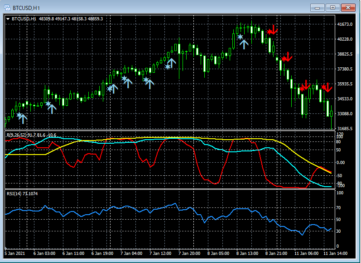The height and width of the screenshot is (263, 361).
Task: Click the 5 Jan 2021 time axis label
Action: pyautogui.click(x=15, y=254)
